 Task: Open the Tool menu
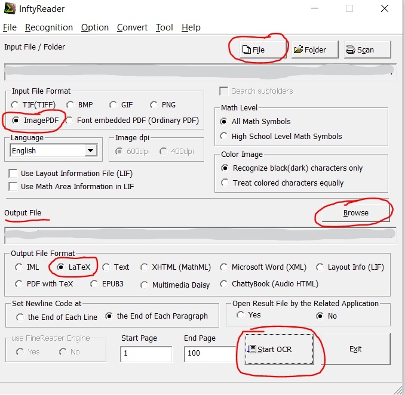click(164, 27)
